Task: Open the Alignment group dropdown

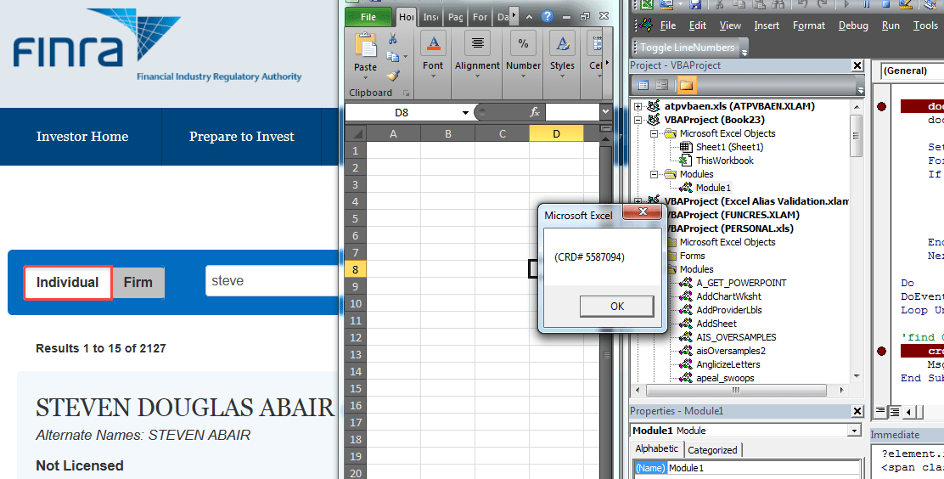Action: tap(477, 76)
